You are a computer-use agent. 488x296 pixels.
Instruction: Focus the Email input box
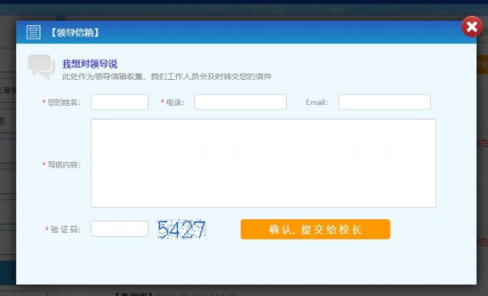384,102
